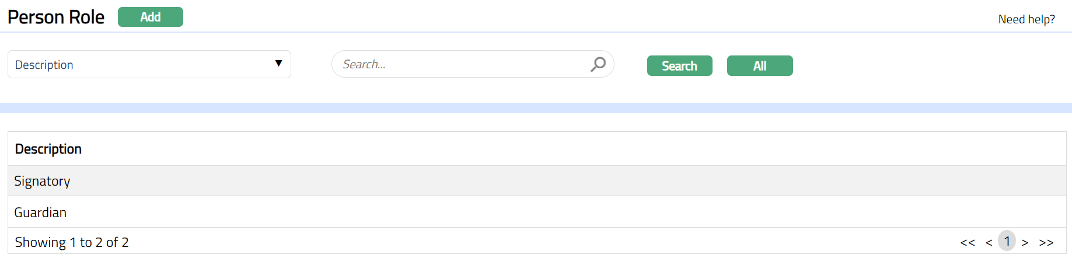Click the magnifying glass search icon

[x=598, y=64]
